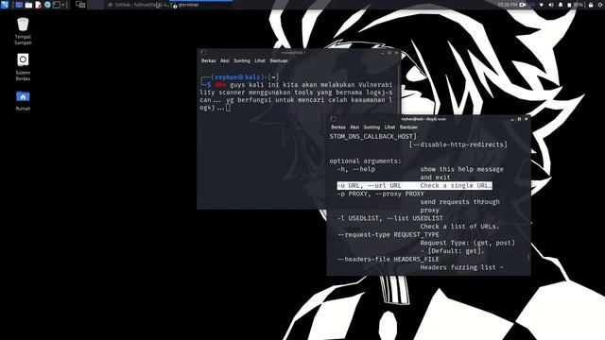Screen dimensions: 605x340
Task: Click the highlighted '-u URL, --url URL' line
Action: point(414,185)
